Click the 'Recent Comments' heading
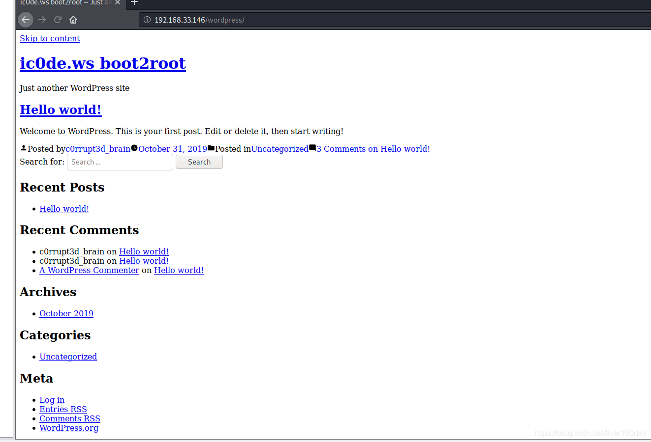 coord(79,230)
